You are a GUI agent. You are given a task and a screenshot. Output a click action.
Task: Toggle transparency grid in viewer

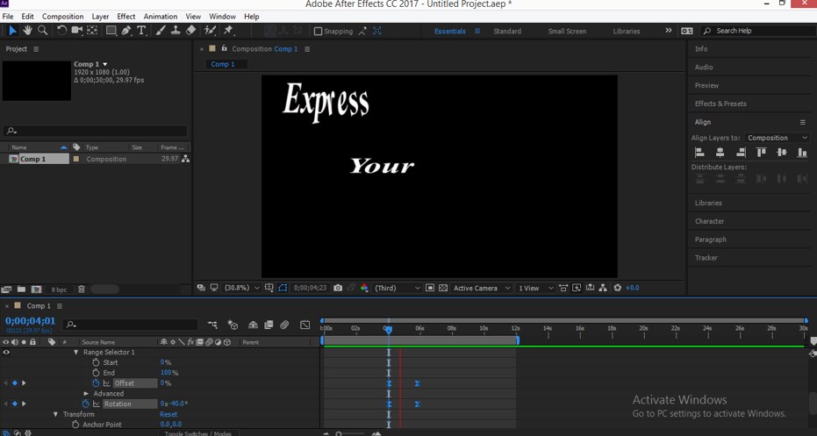443,288
